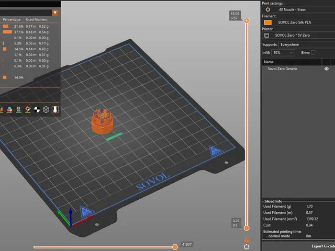Click the Export G-code button
Screen dimensions: 335x251
tap(323, 246)
